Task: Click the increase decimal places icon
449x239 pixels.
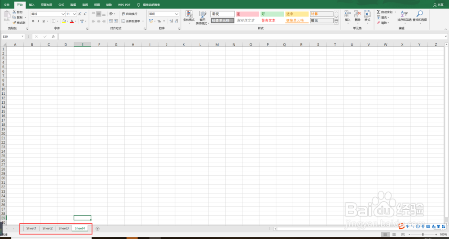Action: [171, 21]
